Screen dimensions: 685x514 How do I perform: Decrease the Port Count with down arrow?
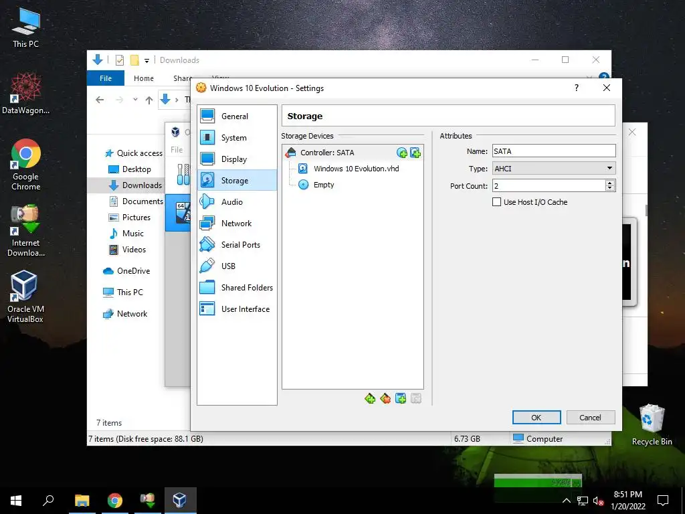click(x=610, y=189)
